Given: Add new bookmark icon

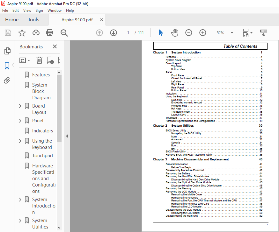Looking at the screenshot, I should coord(50,60).
